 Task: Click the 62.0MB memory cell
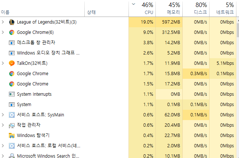click(169, 115)
